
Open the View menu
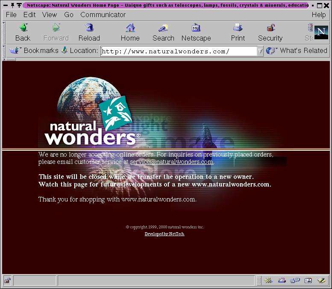click(50, 15)
